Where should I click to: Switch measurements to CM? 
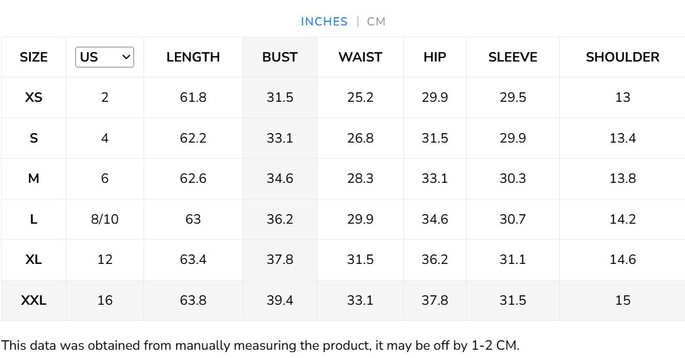click(x=376, y=22)
